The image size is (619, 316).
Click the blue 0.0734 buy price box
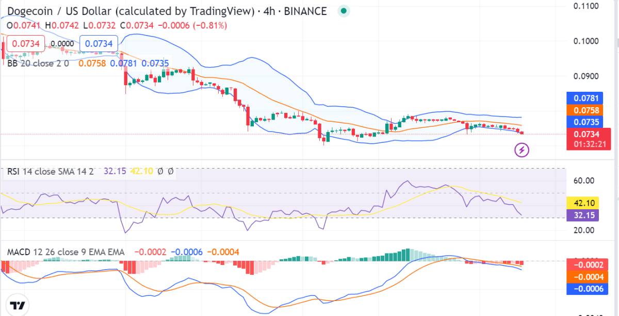99,44
